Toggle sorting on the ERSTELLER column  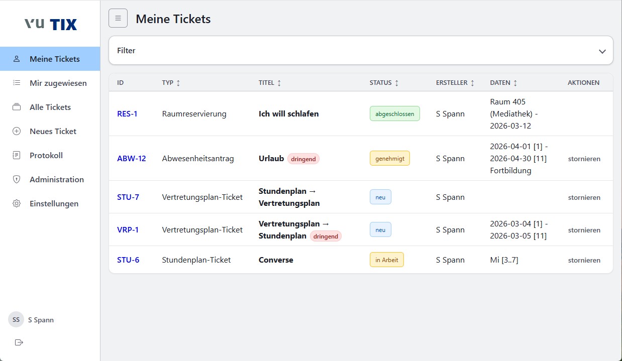tap(472, 82)
